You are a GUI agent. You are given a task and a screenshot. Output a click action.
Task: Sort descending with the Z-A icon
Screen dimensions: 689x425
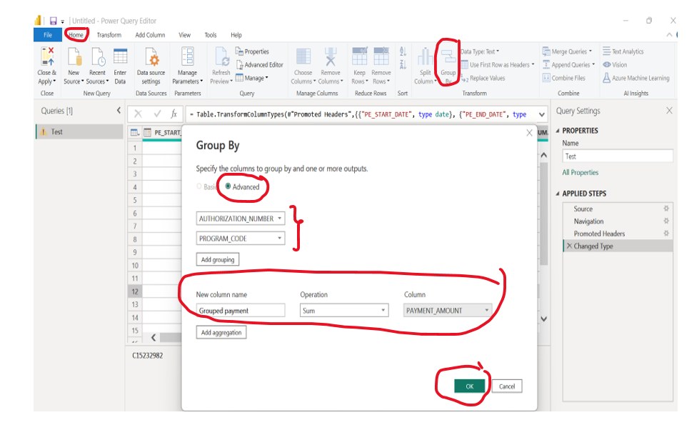[x=403, y=64]
